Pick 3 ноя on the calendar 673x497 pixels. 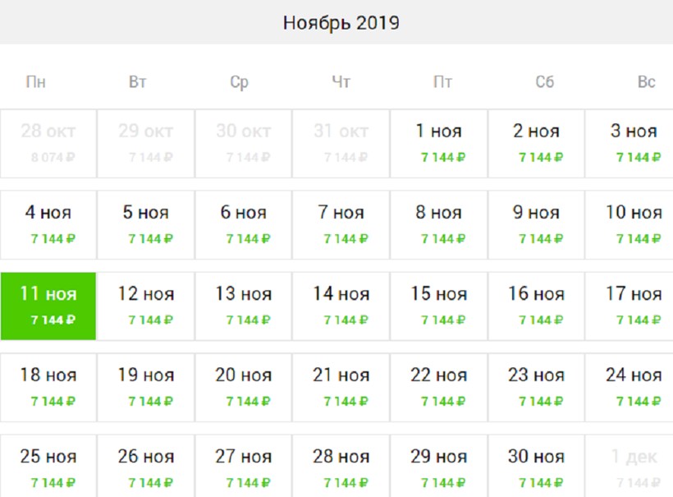[632, 143]
